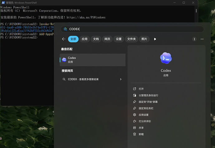Click the open-app icon beside 打开

point(135,89)
